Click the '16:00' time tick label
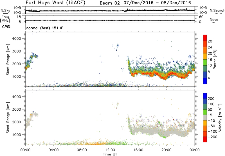The width and height of the screenshot is (225, 156). (x=138, y=150)
